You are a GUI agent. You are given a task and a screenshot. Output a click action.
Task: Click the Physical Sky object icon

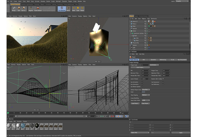(x=132, y=43)
